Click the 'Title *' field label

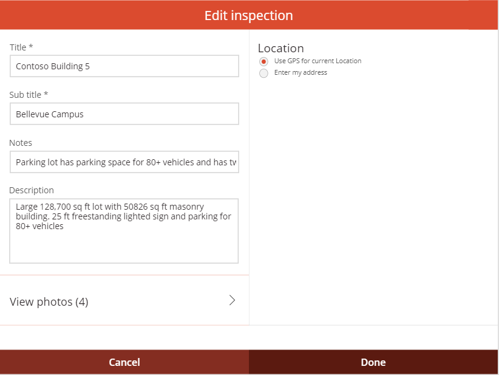pyautogui.click(x=21, y=47)
